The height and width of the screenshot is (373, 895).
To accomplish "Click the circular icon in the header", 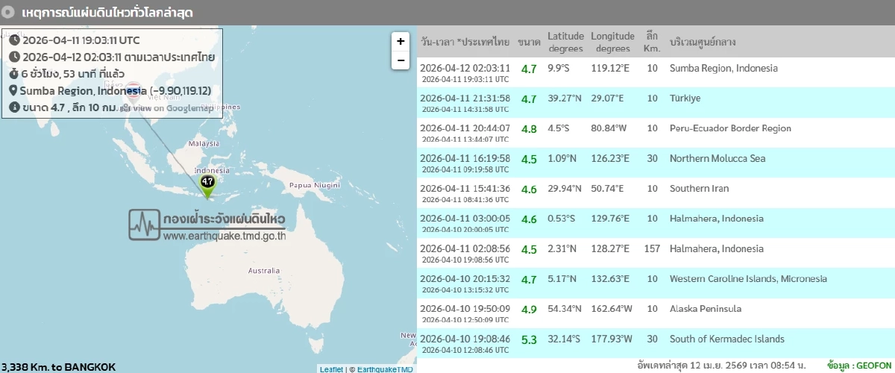I will pos(8,13).
